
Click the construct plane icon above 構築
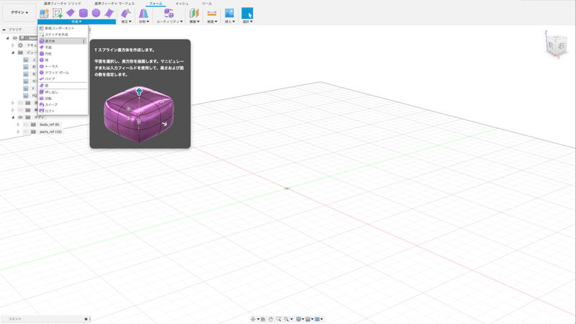pos(194,13)
